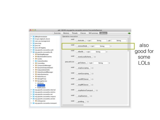Focus the truncate p2 String field
Viewport: 160px width, 120px height.
tap(119, 41)
